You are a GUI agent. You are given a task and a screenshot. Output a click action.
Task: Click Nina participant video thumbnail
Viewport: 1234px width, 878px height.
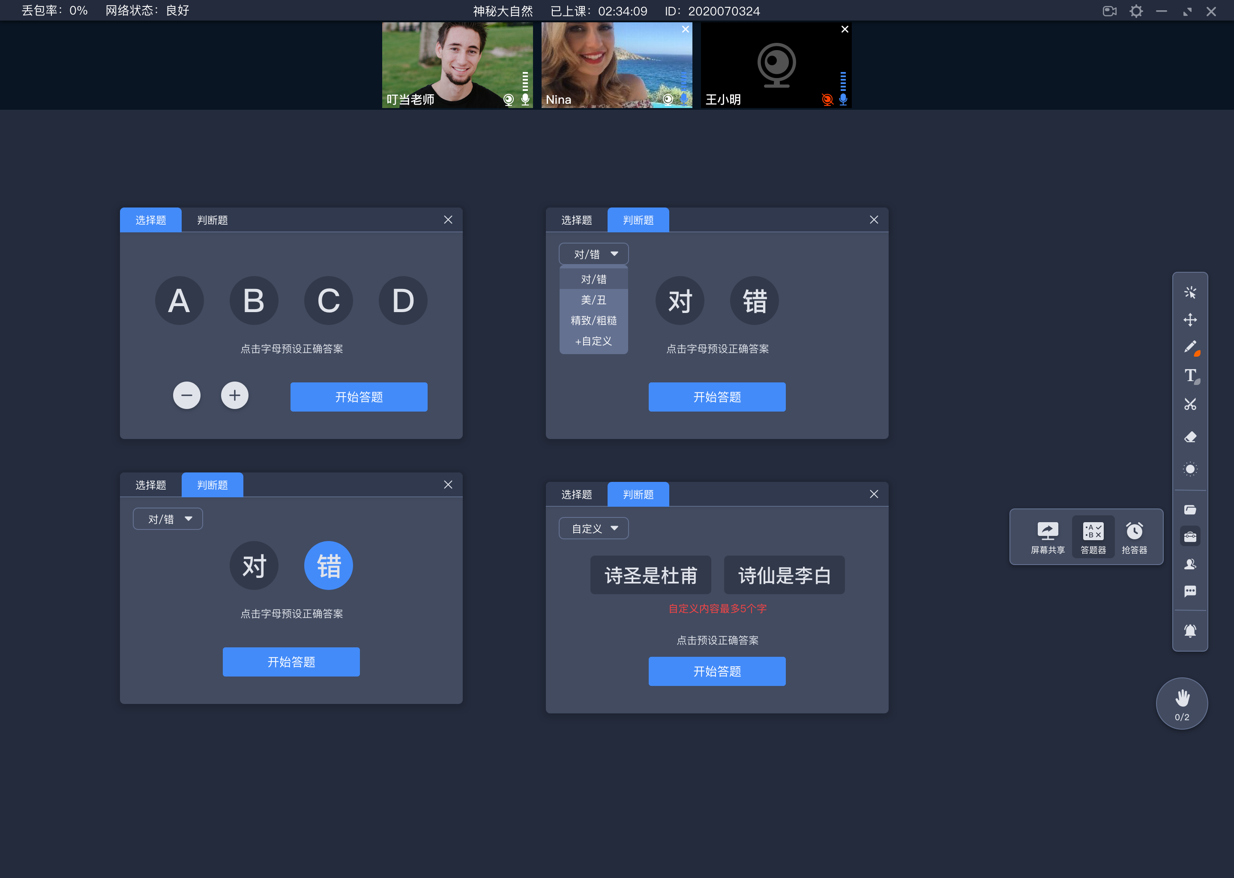[x=616, y=64]
